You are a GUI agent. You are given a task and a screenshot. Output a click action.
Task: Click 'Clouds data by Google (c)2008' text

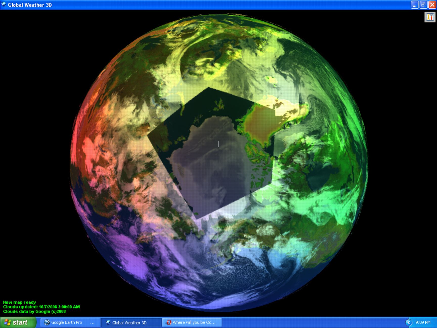coord(34,311)
